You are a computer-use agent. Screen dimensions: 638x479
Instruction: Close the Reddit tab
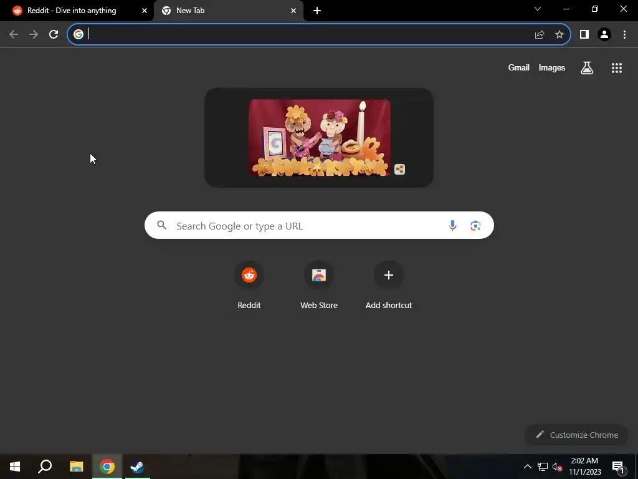click(145, 11)
